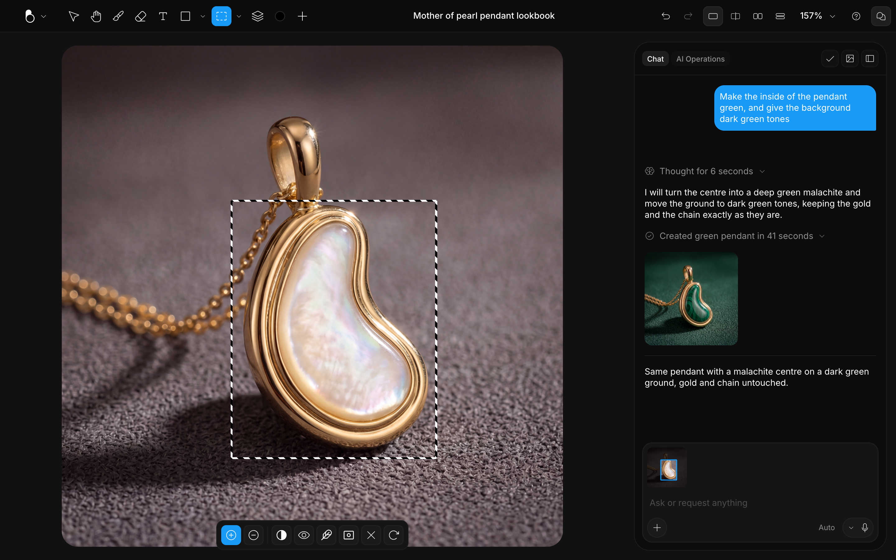
Task: Select the brush tool in top toolbar
Action: 118,16
